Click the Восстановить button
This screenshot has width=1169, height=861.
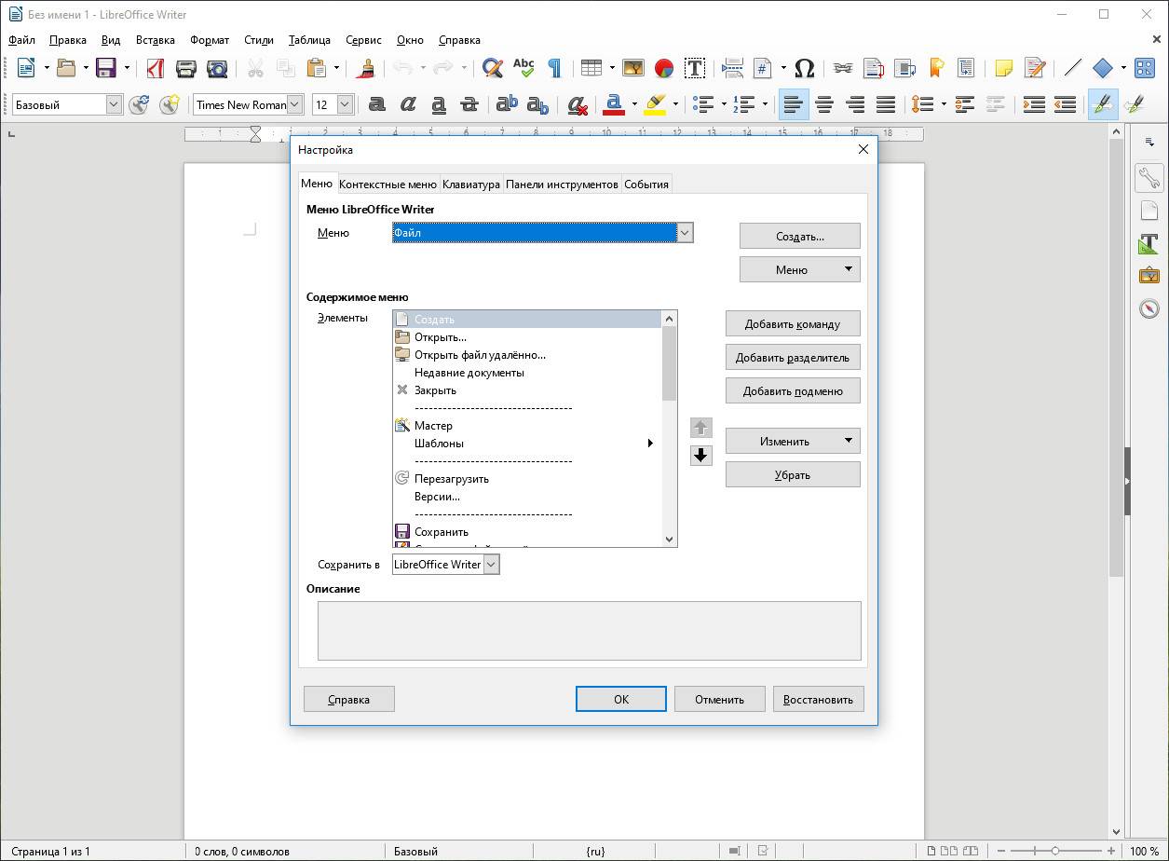point(818,700)
